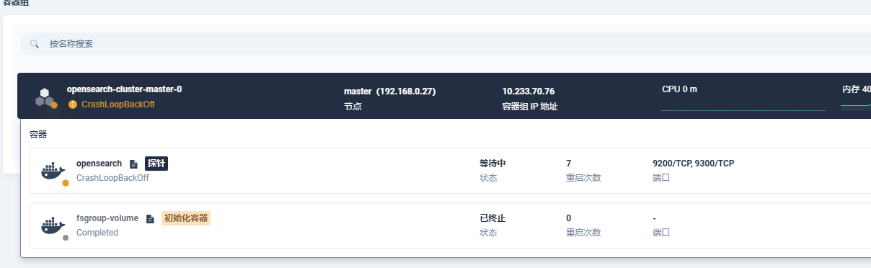Screen dimensions: 871x268
Task: Select pod IP address 10.233.70.76
Action: (529, 91)
